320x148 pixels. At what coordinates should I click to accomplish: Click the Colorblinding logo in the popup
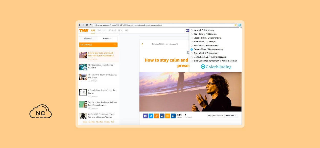point(216,67)
